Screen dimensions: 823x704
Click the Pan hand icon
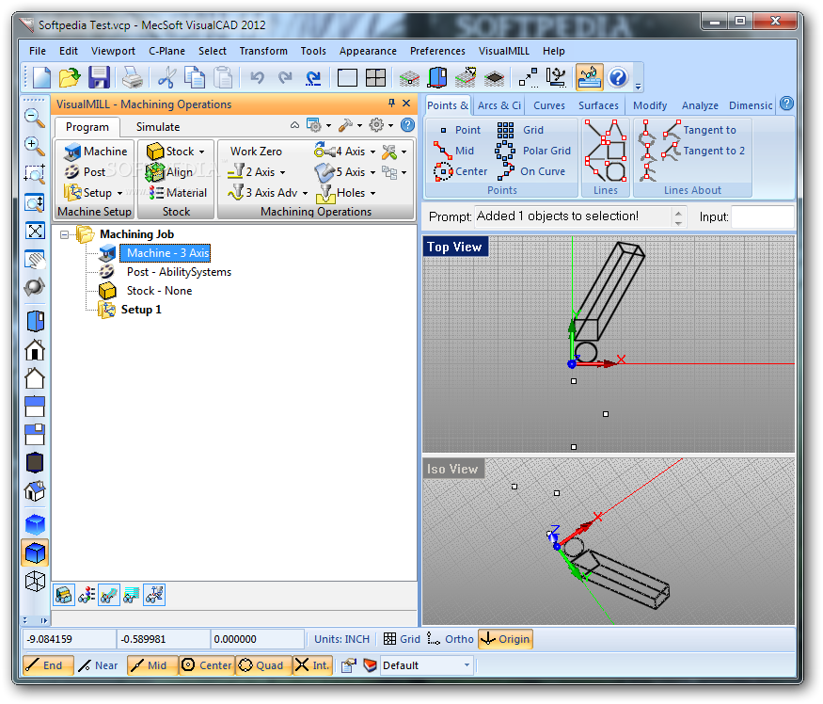[35, 259]
